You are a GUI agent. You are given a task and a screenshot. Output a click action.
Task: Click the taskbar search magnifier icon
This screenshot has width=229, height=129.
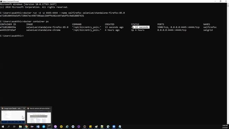[x=9, y=126]
